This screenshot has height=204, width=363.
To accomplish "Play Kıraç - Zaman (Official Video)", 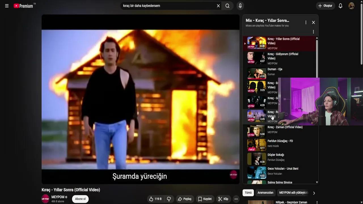I will (279, 131).
